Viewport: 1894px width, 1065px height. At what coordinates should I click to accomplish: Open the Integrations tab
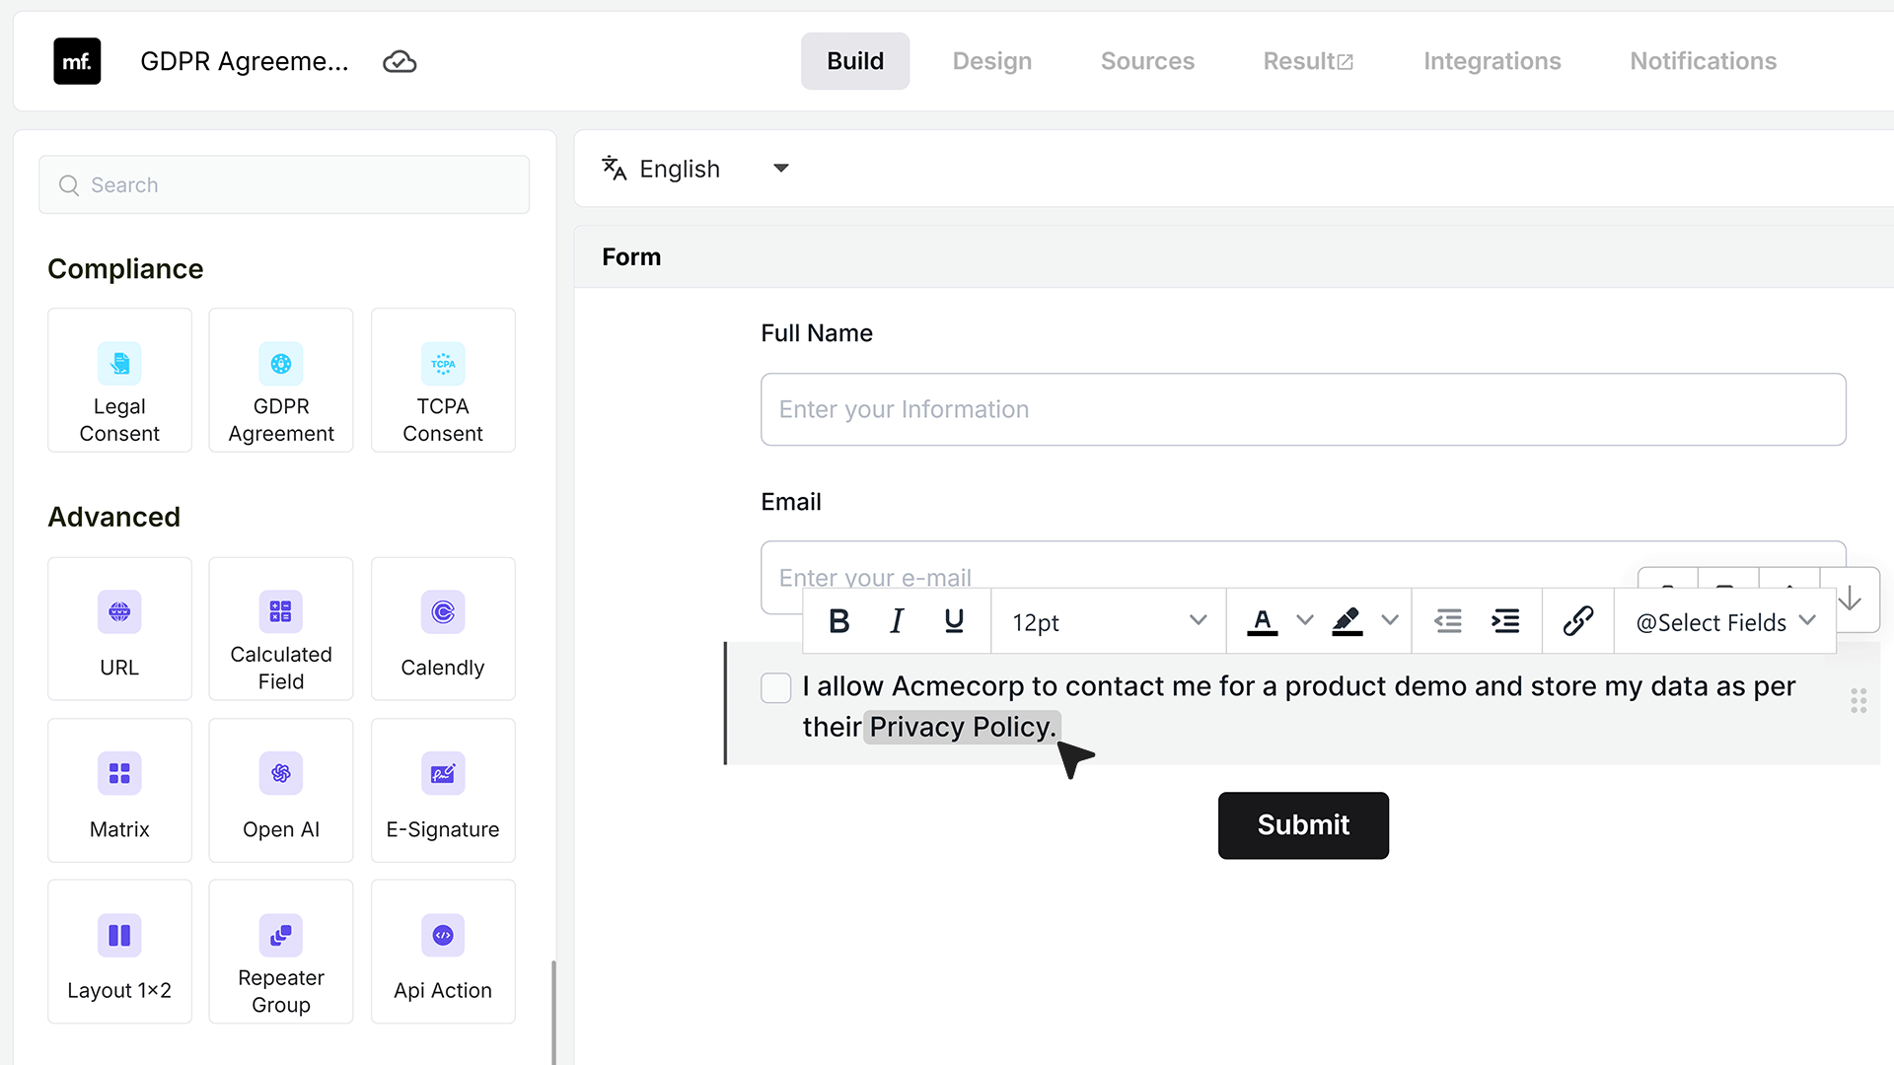(x=1493, y=61)
